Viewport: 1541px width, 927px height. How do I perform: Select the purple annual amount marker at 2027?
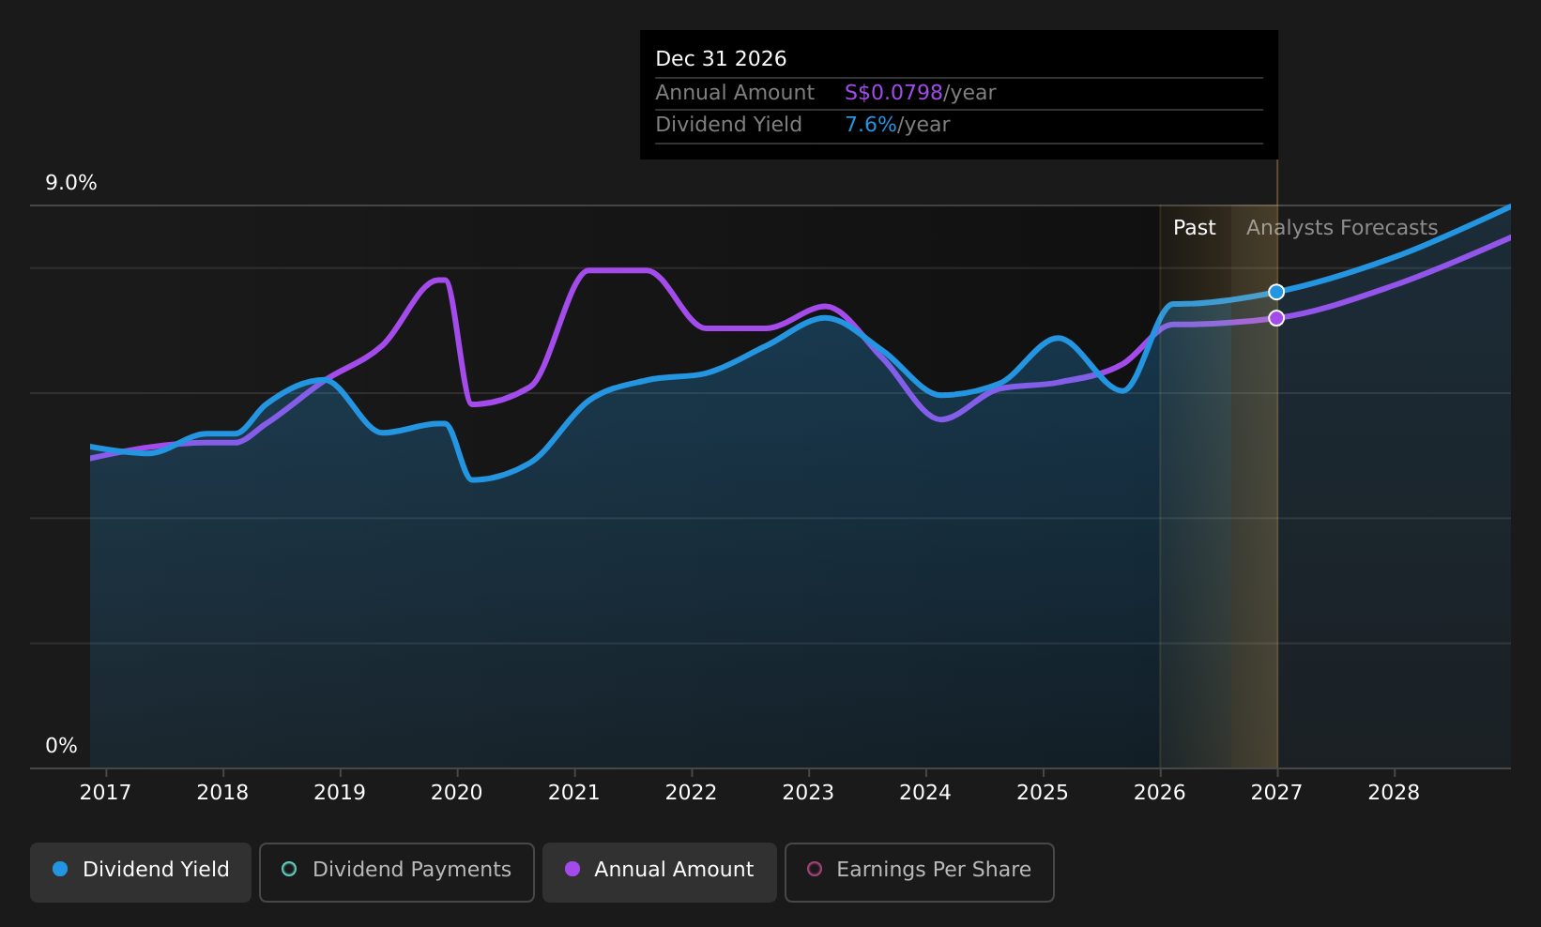1276,318
